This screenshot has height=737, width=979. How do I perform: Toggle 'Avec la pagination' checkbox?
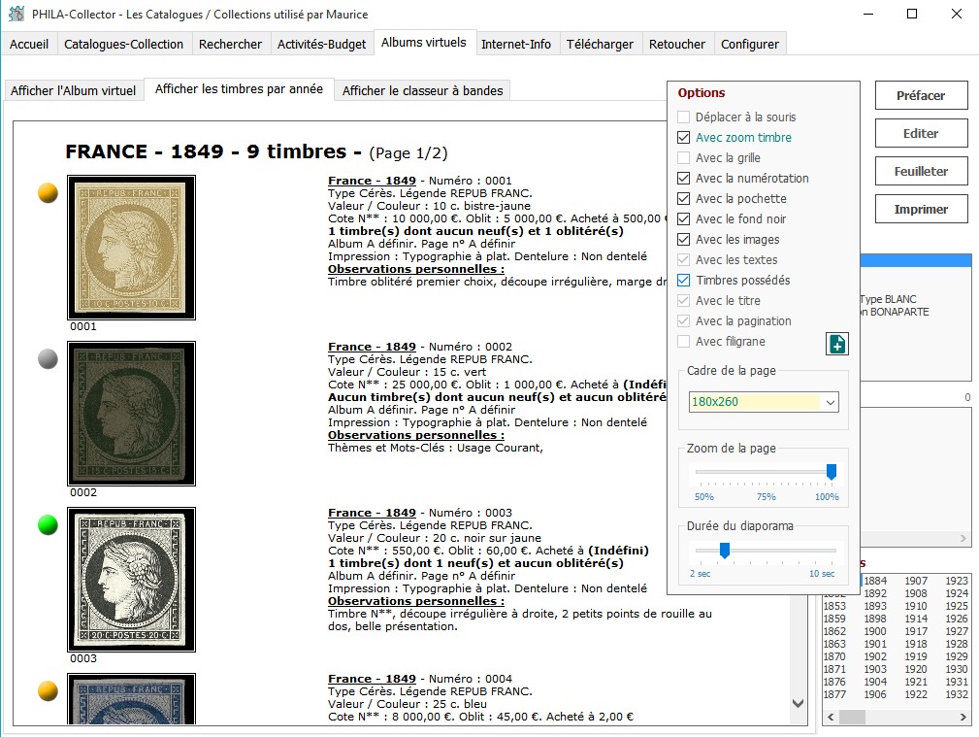pyautogui.click(x=684, y=320)
